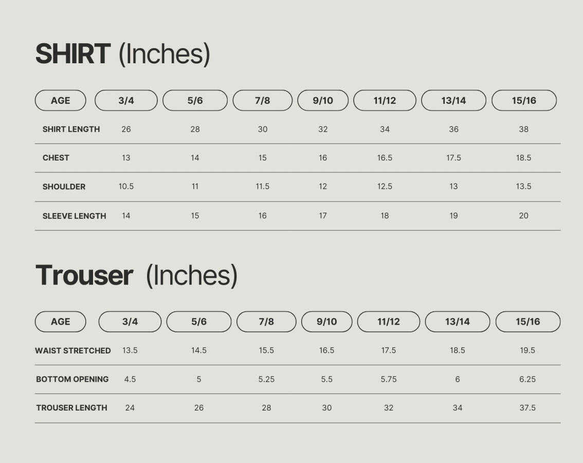This screenshot has width=583, height=463.
Task: Click the 15/16 age pill in Shirt chart
Action: (x=524, y=100)
